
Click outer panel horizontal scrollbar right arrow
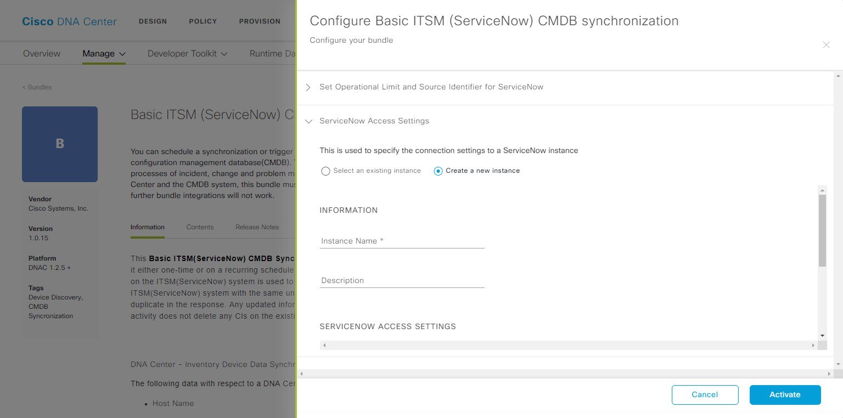pyautogui.click(x=829, y=374)
